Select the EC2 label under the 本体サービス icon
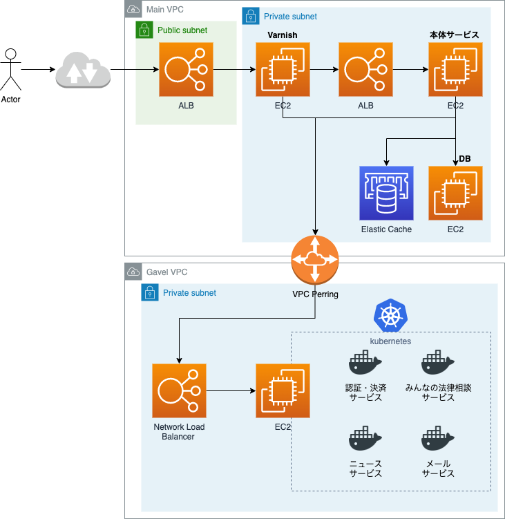Screen dimensions: 505x519 click(x=455, y=106)
